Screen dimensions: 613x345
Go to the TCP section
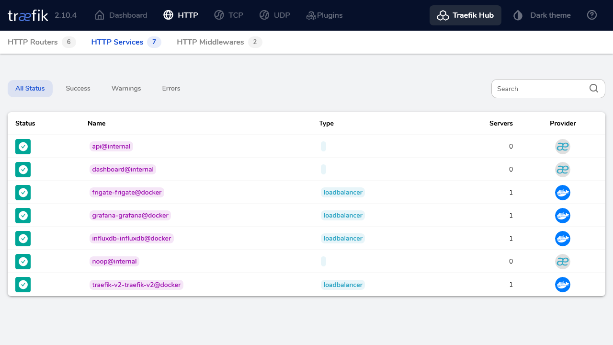coord(228,15)
